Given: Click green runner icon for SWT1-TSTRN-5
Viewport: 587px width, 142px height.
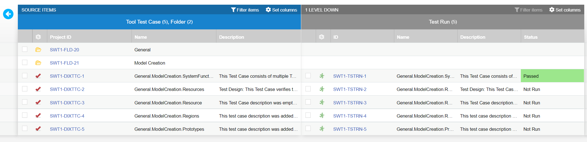Looking at the screenshot, I should (322, 129).
